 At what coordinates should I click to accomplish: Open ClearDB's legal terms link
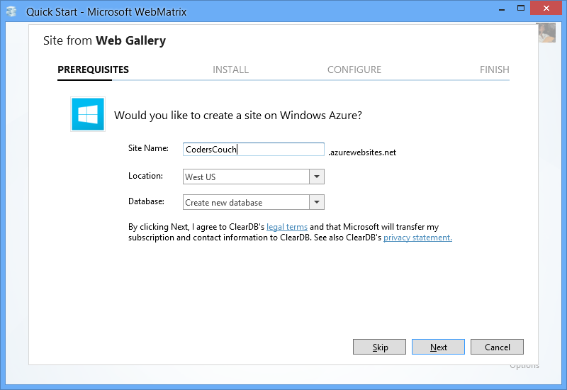point(287,227)
